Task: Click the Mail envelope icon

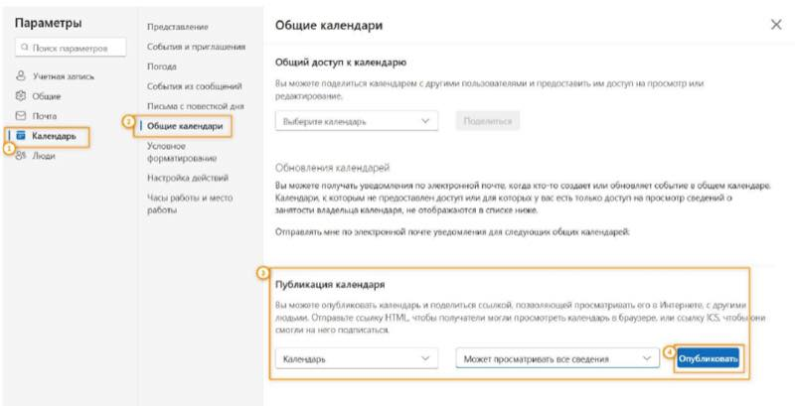Action: click(x=21, y=116)
